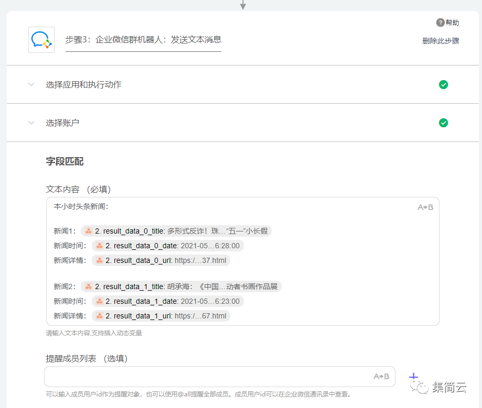Click orange icon in result_data_1_date tag
The image size is (482, 408).
pos(100,302)
